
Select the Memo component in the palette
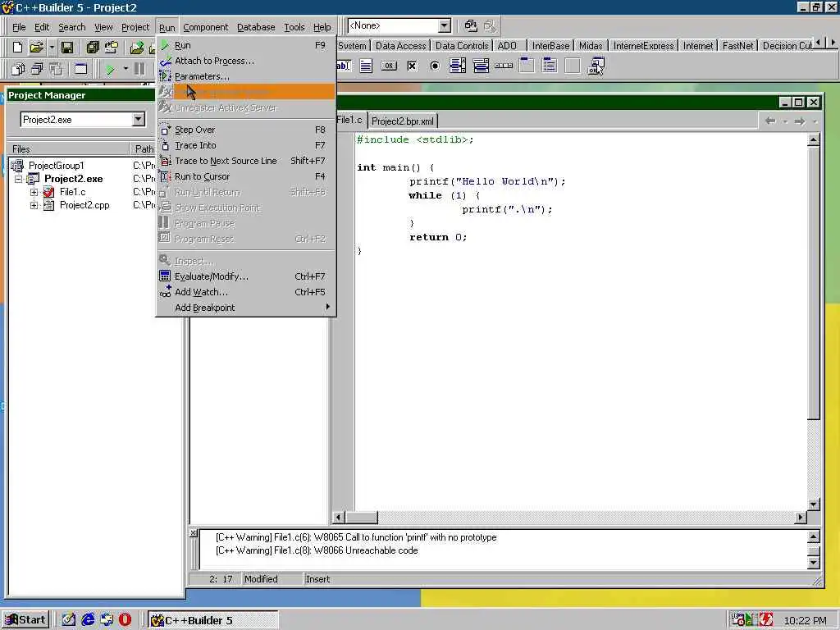click(366, 66)
